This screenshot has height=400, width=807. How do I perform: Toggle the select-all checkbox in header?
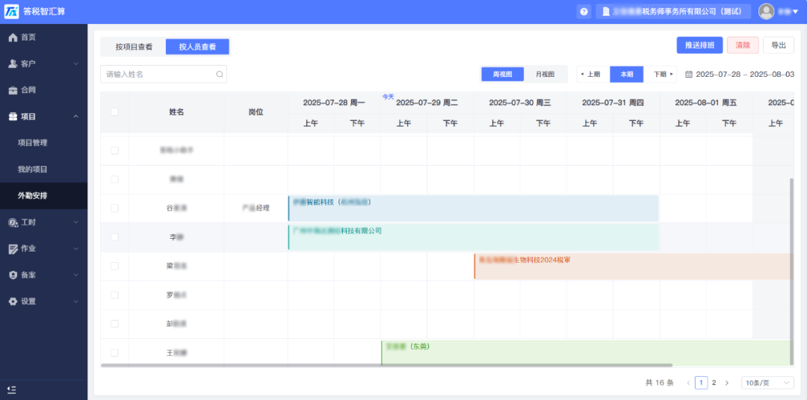point(114,112)
